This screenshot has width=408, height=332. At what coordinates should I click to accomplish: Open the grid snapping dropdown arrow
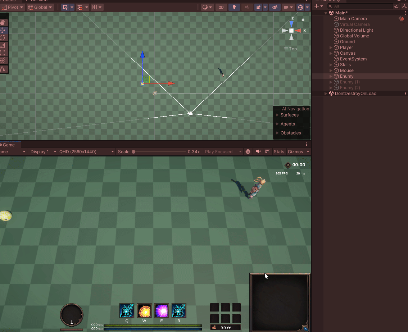(87, 7)
